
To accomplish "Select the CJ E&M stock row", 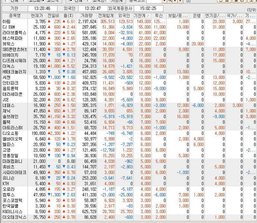I will 130,27.
